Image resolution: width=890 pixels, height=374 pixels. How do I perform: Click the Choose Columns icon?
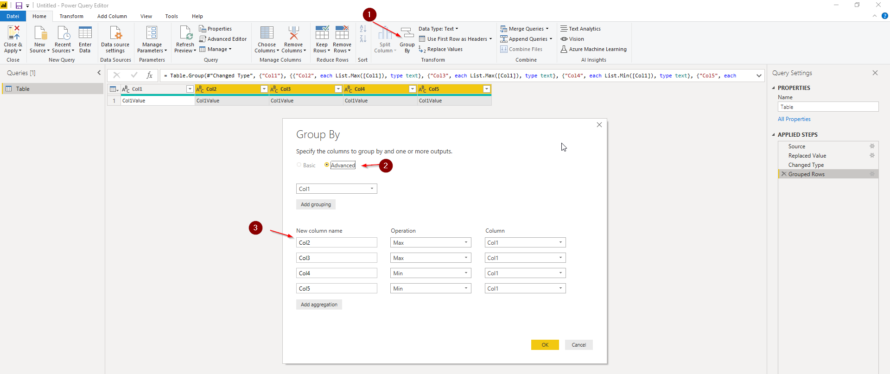click(x=267, y=33)
